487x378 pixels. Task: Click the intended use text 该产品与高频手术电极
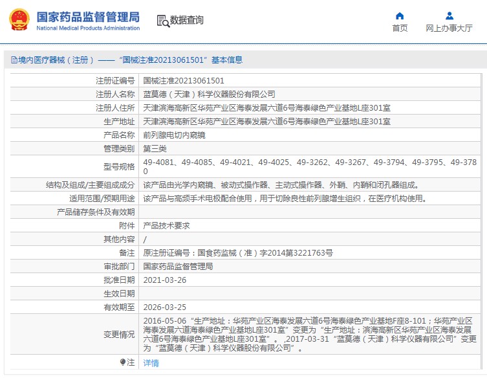(285, 198)
